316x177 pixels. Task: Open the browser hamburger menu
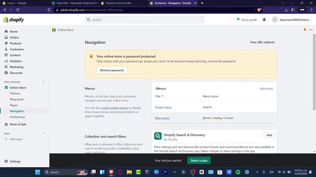(x=312, y=10)
